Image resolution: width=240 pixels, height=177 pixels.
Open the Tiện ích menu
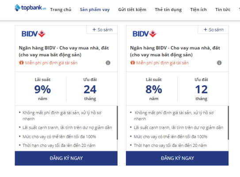[198, 10]
